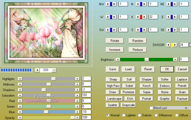The width and height of the screenshot is (191, 120).
Task: Click Opacity slider left arrow
Action: (20, 118)
